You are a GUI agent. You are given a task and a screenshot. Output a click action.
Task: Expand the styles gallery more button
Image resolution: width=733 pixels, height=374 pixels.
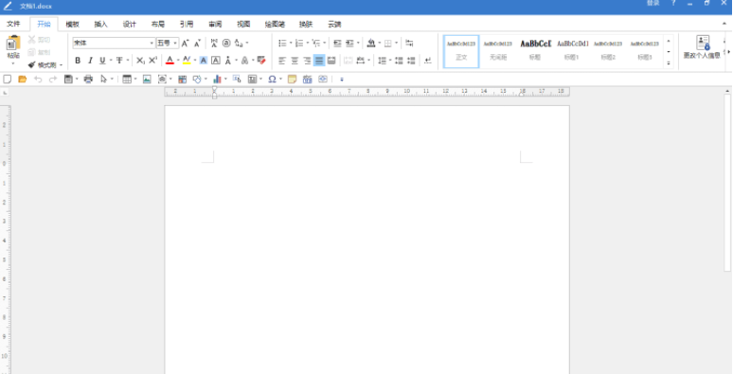pos(669,62)
